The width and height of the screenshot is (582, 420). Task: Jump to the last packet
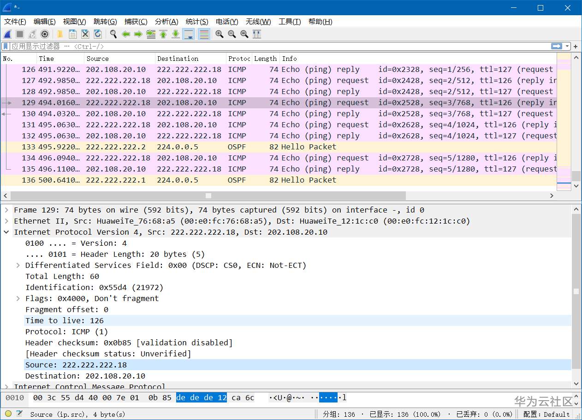(176, 34)
